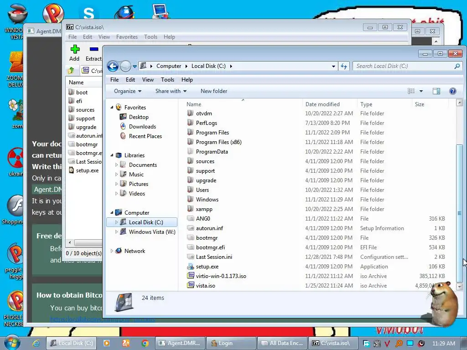Viewport: 467px width, 350px height.
Task: Click the up-folder icon in 7-Zip
Action: 71,71
